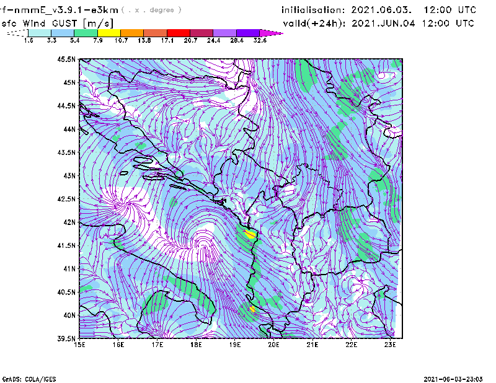Viewport: 496px width, 383px height.
Task: Click the legend value 24.4
Action: coord(213,40)
